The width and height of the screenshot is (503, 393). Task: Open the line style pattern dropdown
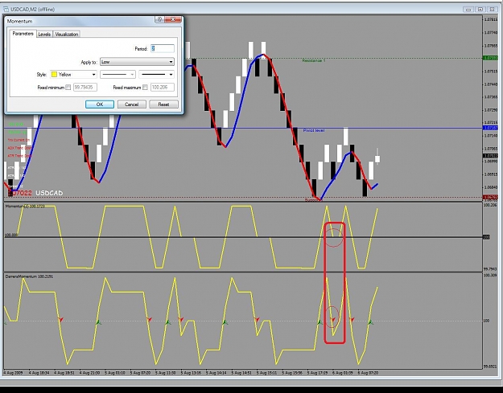click(118, 75)
